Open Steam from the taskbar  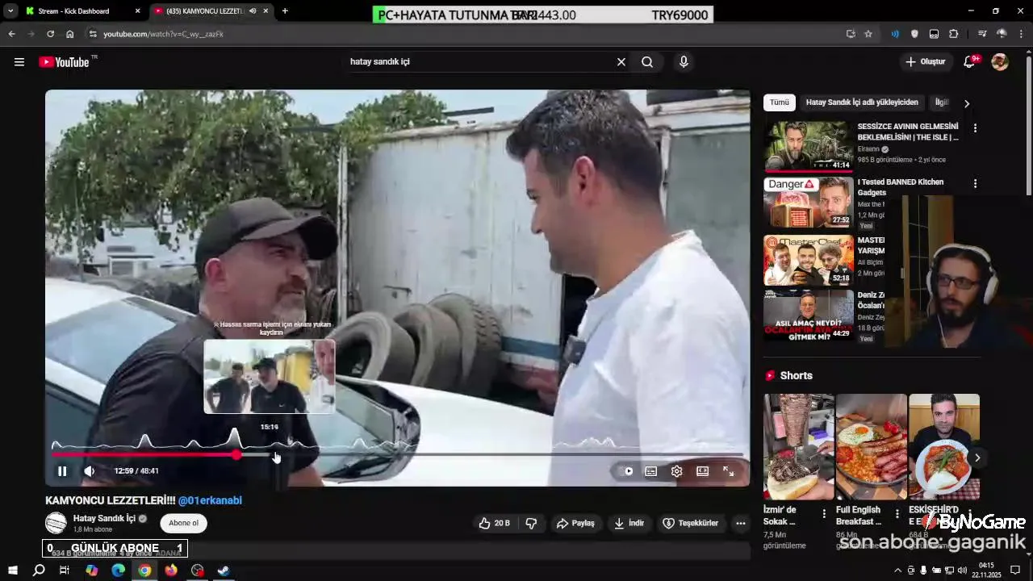tap(224, 571)
